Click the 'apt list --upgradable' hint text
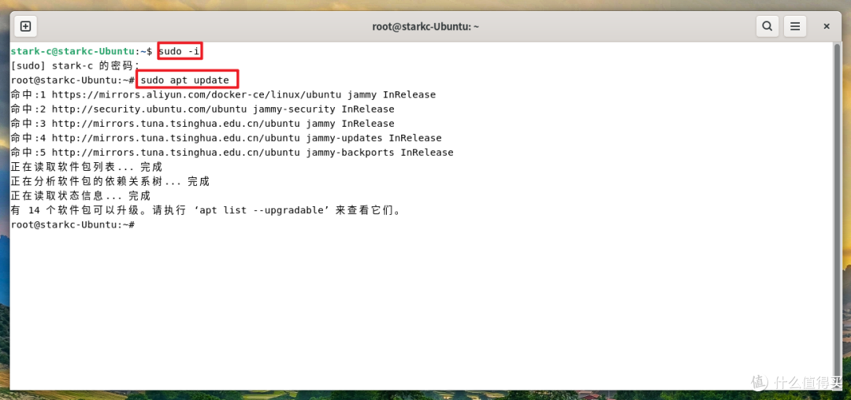The image size is (851, 400). tap(262, 210)
